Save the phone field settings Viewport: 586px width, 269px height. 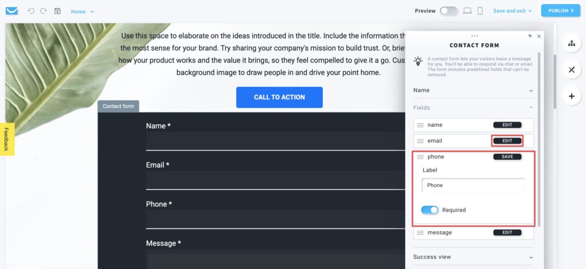507,156
